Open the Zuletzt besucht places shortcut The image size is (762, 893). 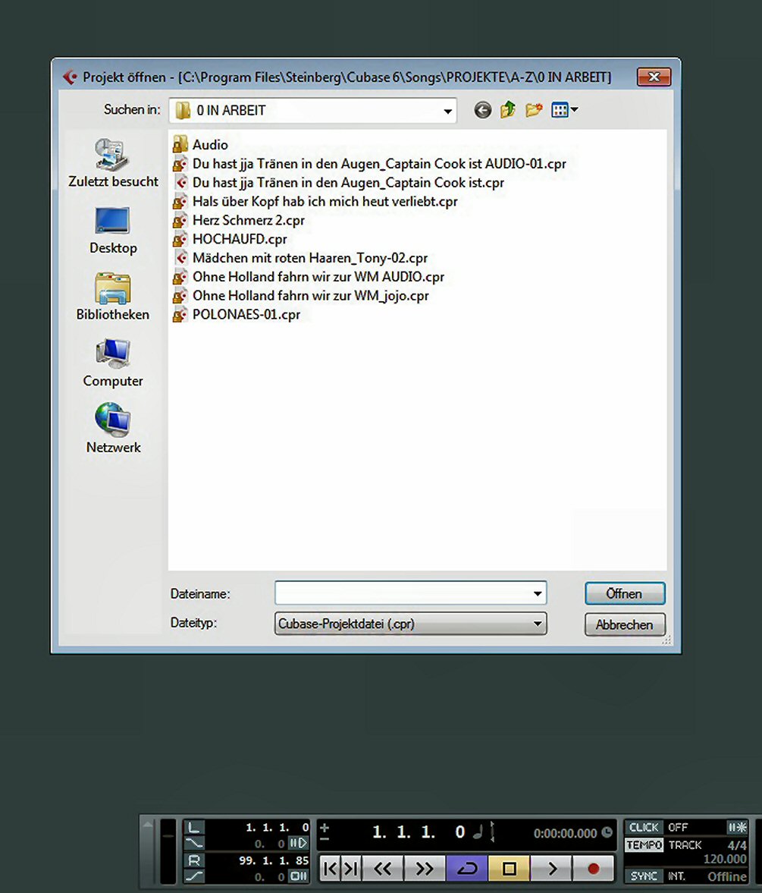pyautogui.click(x=113, y=163)
